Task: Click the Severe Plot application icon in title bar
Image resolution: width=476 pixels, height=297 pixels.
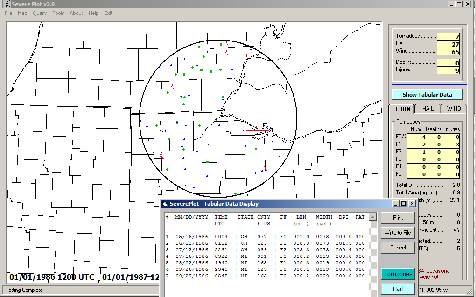Action: pos(7,4)
